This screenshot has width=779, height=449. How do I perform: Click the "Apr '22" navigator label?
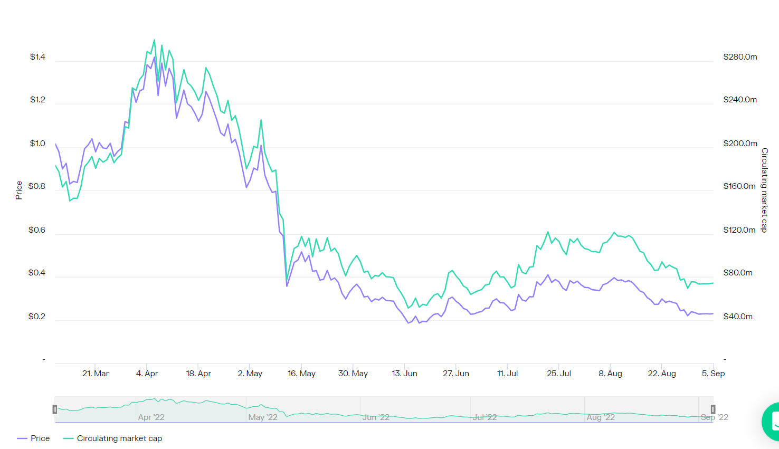151,417
